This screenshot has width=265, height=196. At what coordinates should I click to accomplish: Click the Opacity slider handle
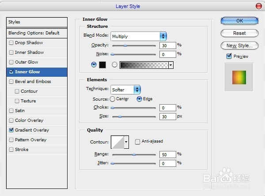click(x=125, y=45)
